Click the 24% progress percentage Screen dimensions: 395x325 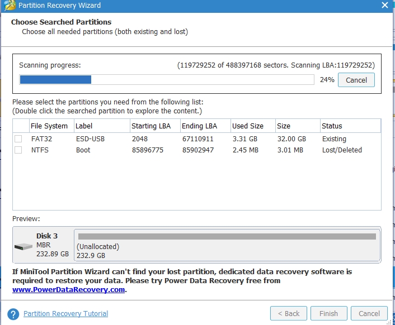coord(327,80)
